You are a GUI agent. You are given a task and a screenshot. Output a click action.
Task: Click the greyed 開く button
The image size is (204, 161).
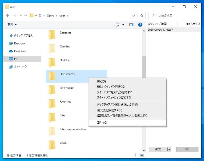[187, 149]
